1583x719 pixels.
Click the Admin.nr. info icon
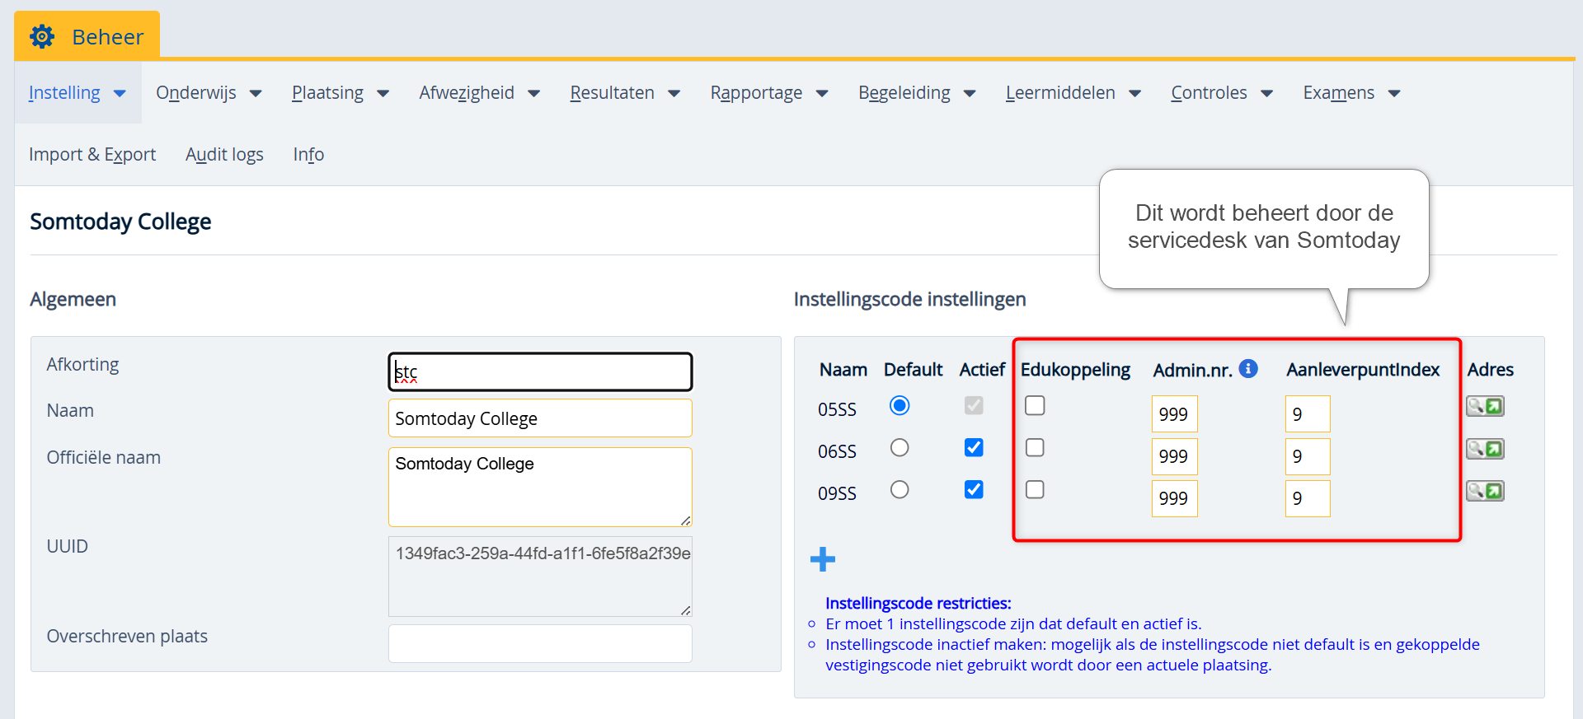[x=1248, y=369]
